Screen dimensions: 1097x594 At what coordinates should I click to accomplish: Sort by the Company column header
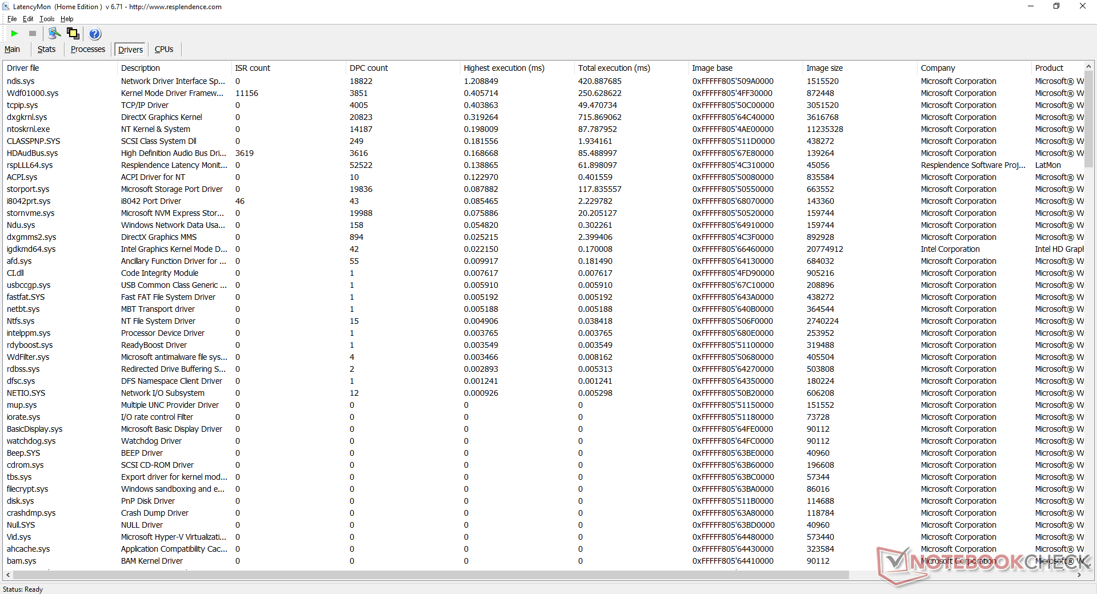974,68
